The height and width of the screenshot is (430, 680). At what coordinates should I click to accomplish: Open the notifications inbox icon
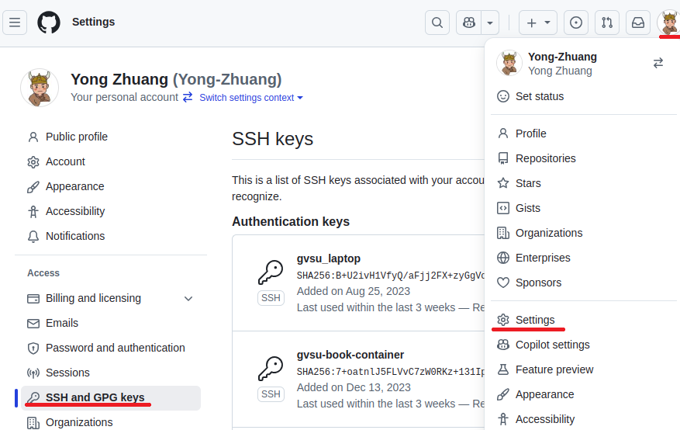click(638, 23)
